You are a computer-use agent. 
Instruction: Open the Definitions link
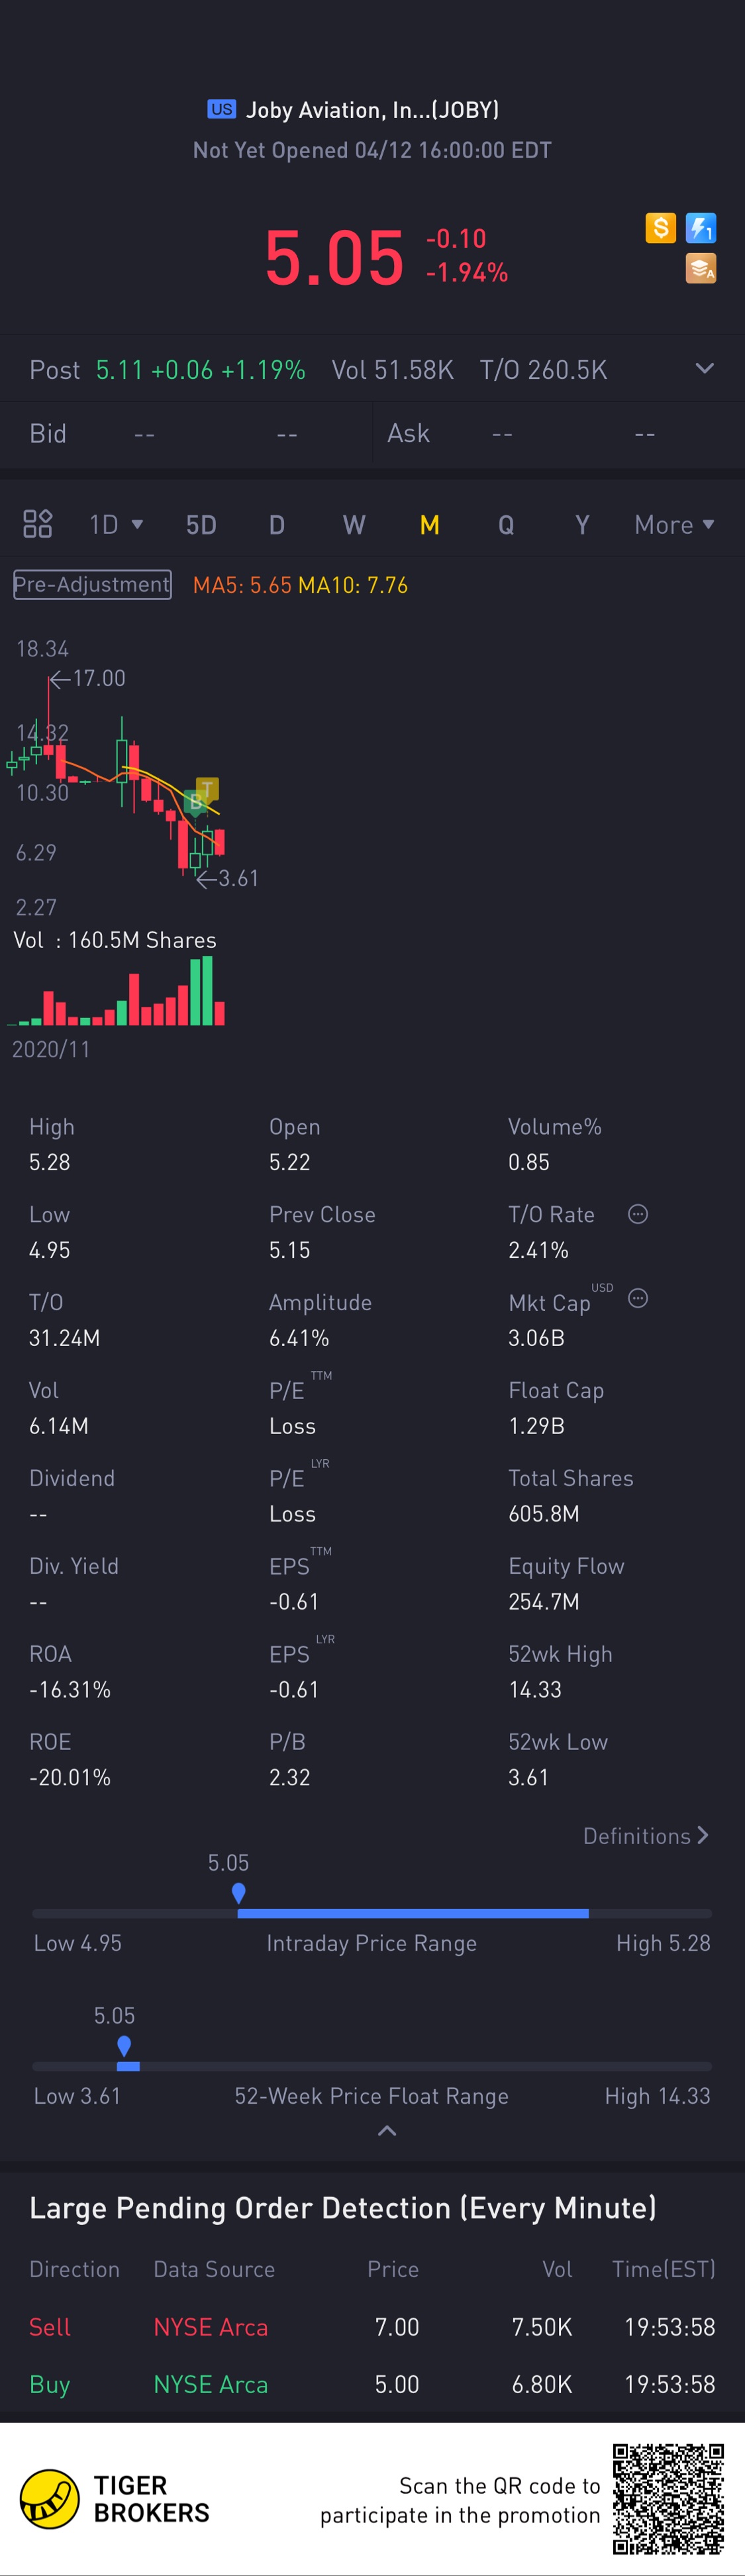[x=646, y=1835]
